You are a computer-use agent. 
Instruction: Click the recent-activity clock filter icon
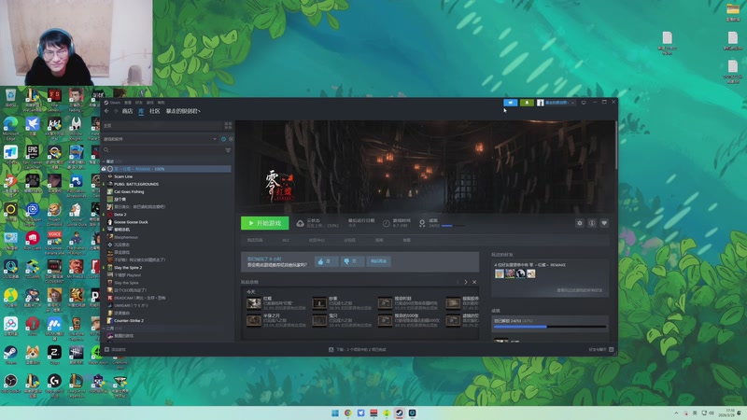[223, 139]
